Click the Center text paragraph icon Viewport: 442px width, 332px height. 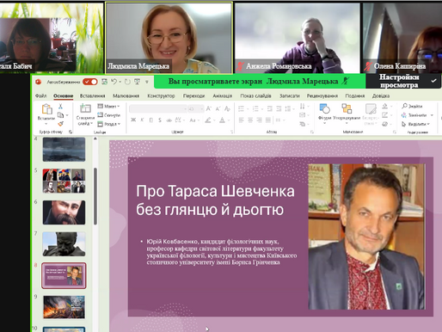pyautogui.click(x=250, y=120)
